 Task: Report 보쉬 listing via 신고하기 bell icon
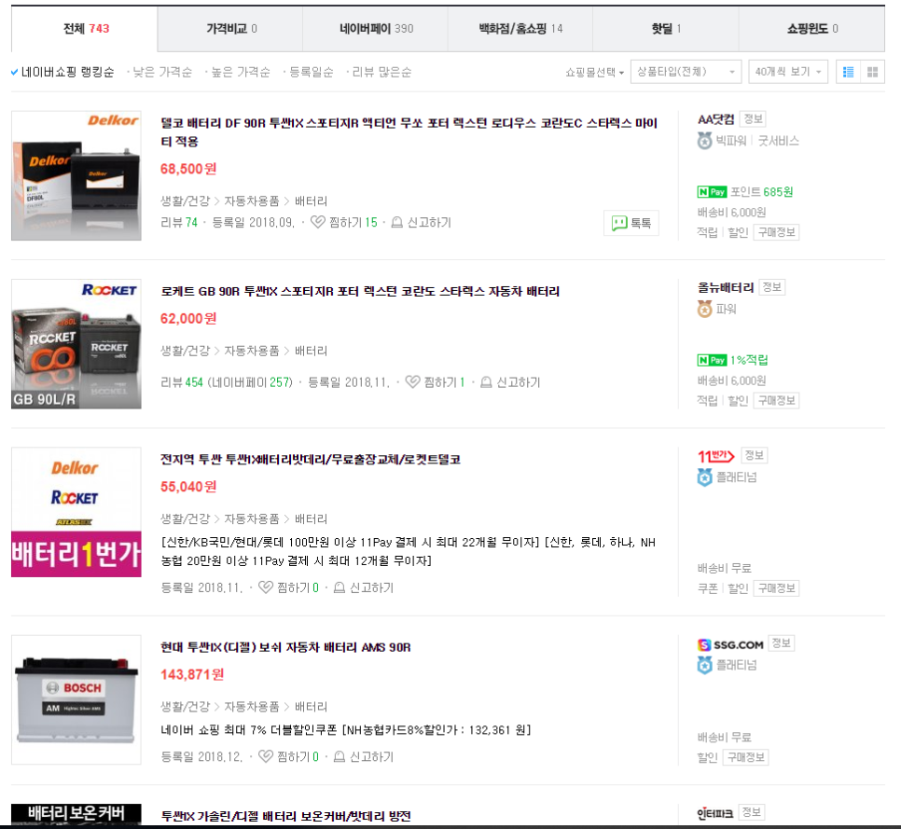339,756
